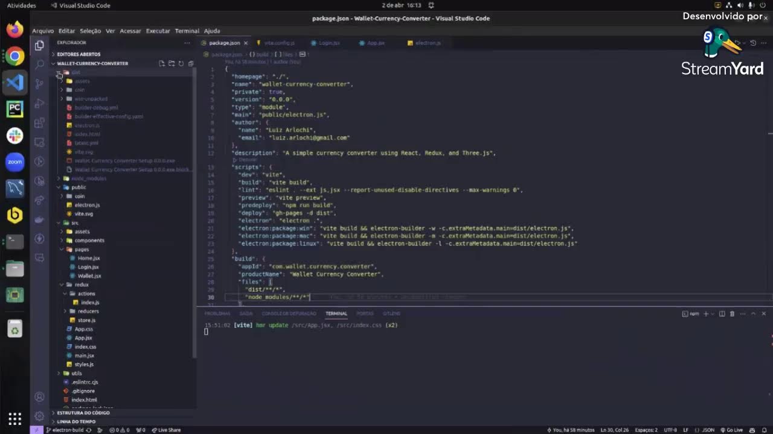Image resolution: width=773 pixels, height=434 pixels.
Task: Collapse the dist folder
Action: (x=59, y=72)
